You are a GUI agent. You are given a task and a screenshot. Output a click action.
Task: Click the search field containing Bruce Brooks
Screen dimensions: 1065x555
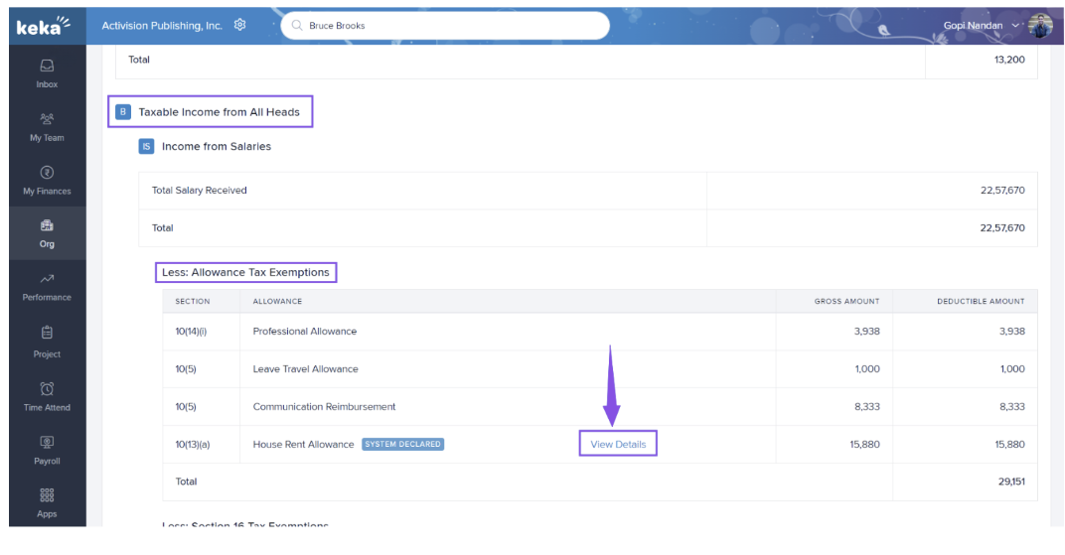point(445,26)
